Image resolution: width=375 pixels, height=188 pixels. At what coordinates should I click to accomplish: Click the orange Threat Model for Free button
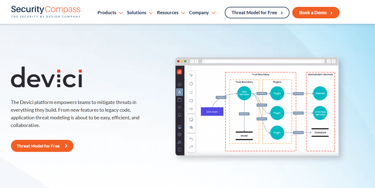tap(42, 146)
